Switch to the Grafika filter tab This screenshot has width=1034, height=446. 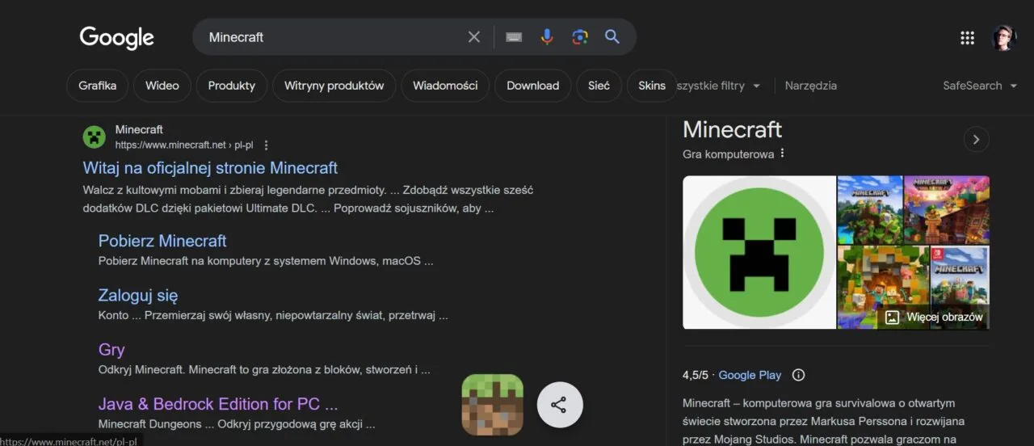(x=97, y=86)
